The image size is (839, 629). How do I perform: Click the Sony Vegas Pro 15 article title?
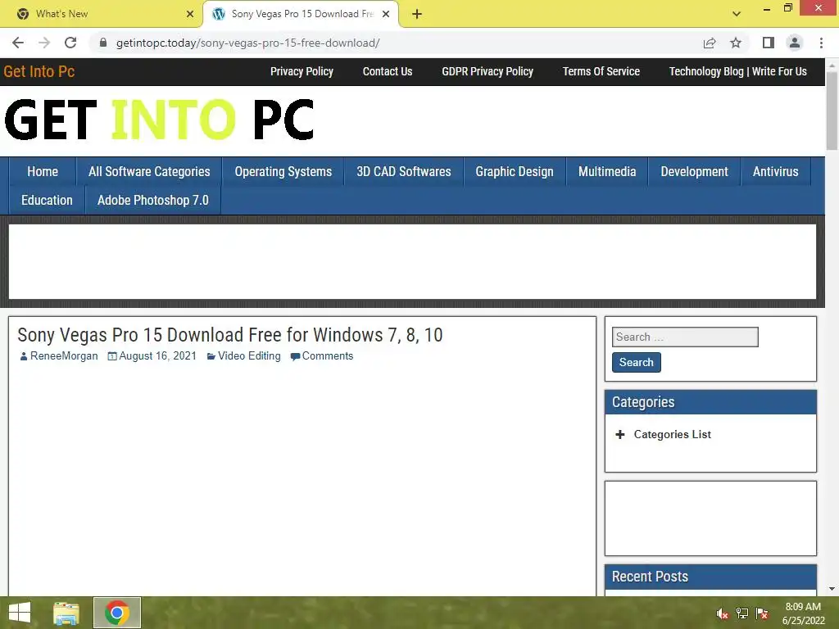pos(230,335)
